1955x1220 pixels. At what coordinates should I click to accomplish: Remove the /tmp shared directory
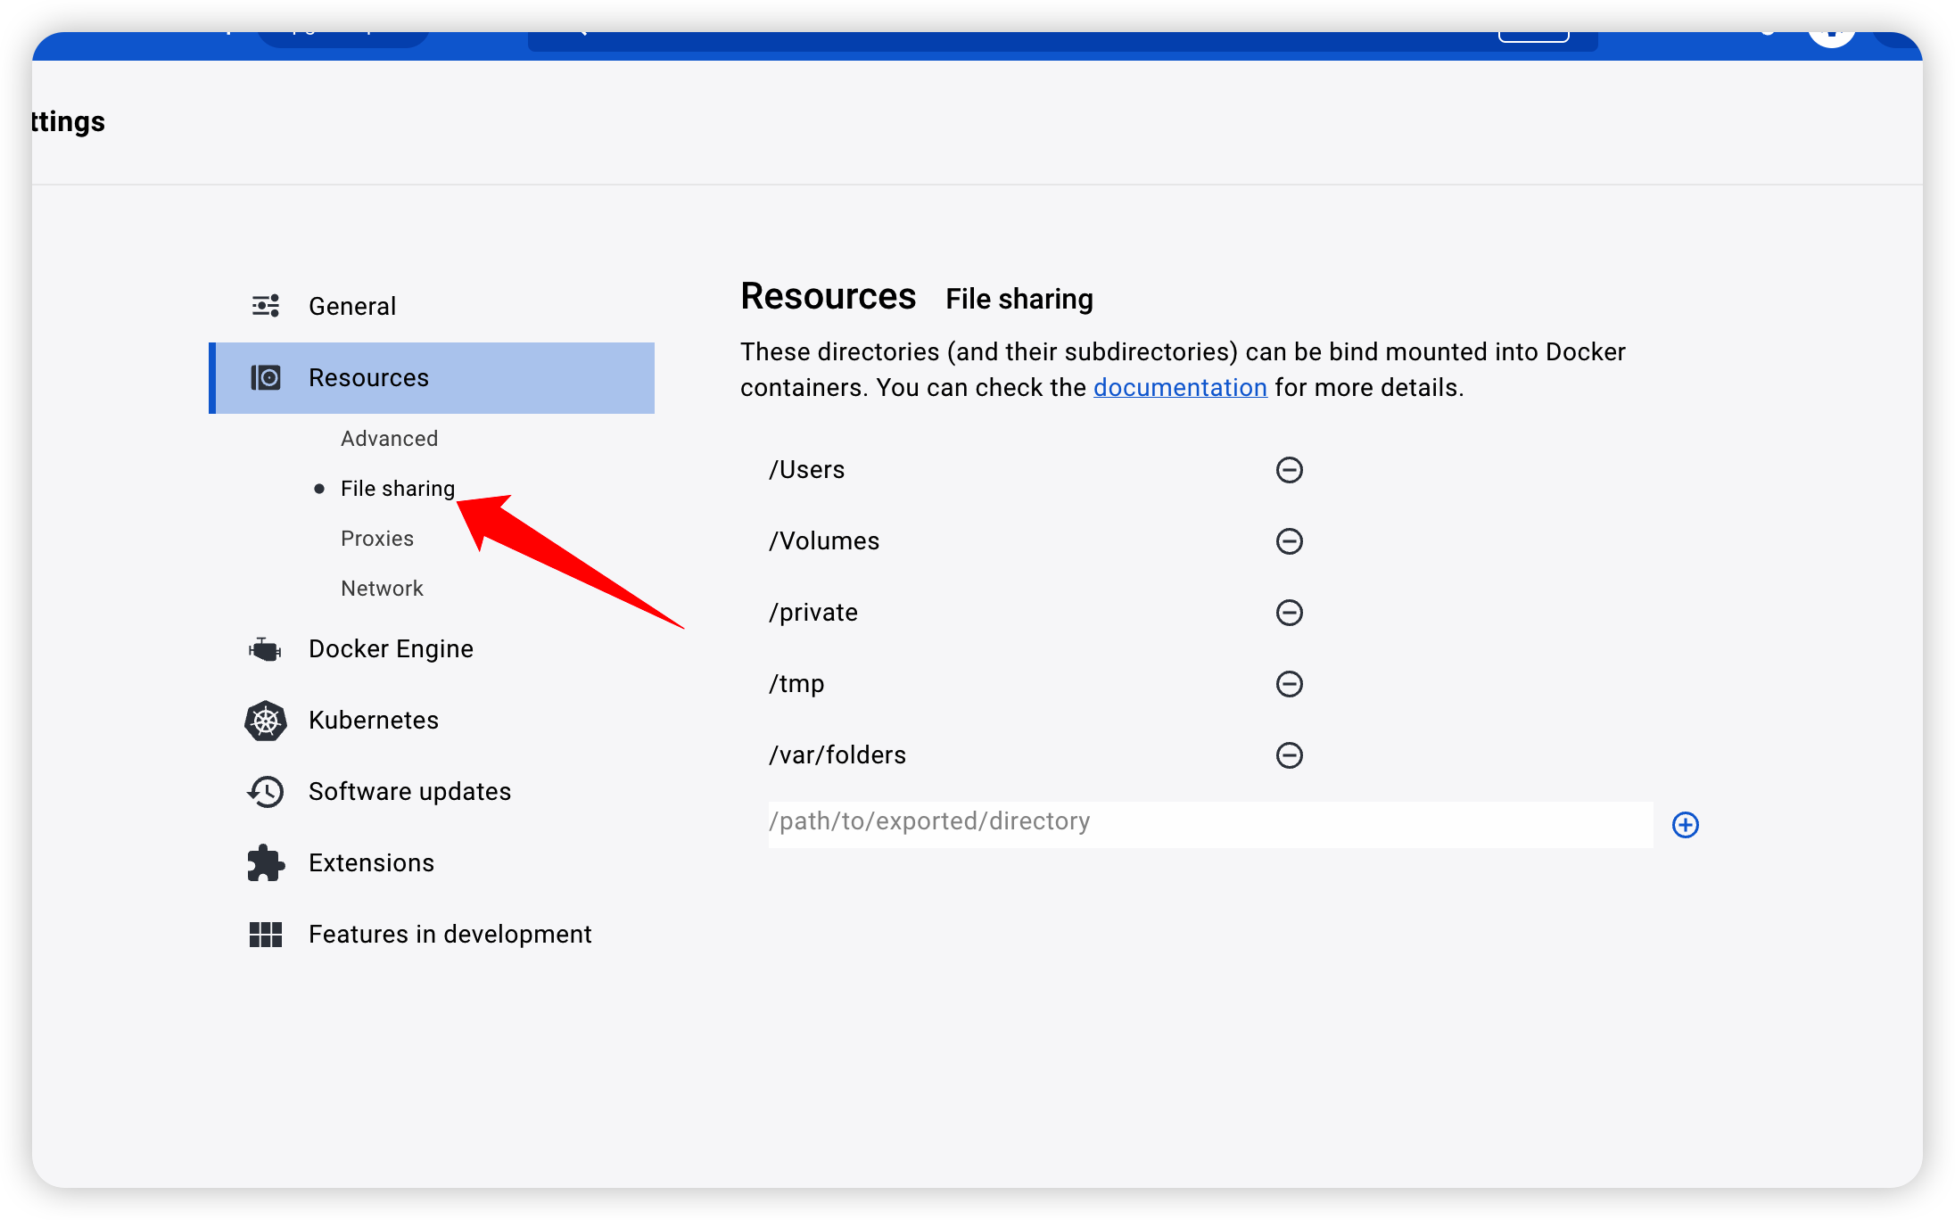click(1289, 684)
